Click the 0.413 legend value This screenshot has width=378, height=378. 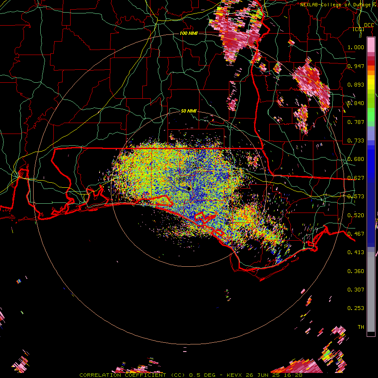click(x=356, y=252)
